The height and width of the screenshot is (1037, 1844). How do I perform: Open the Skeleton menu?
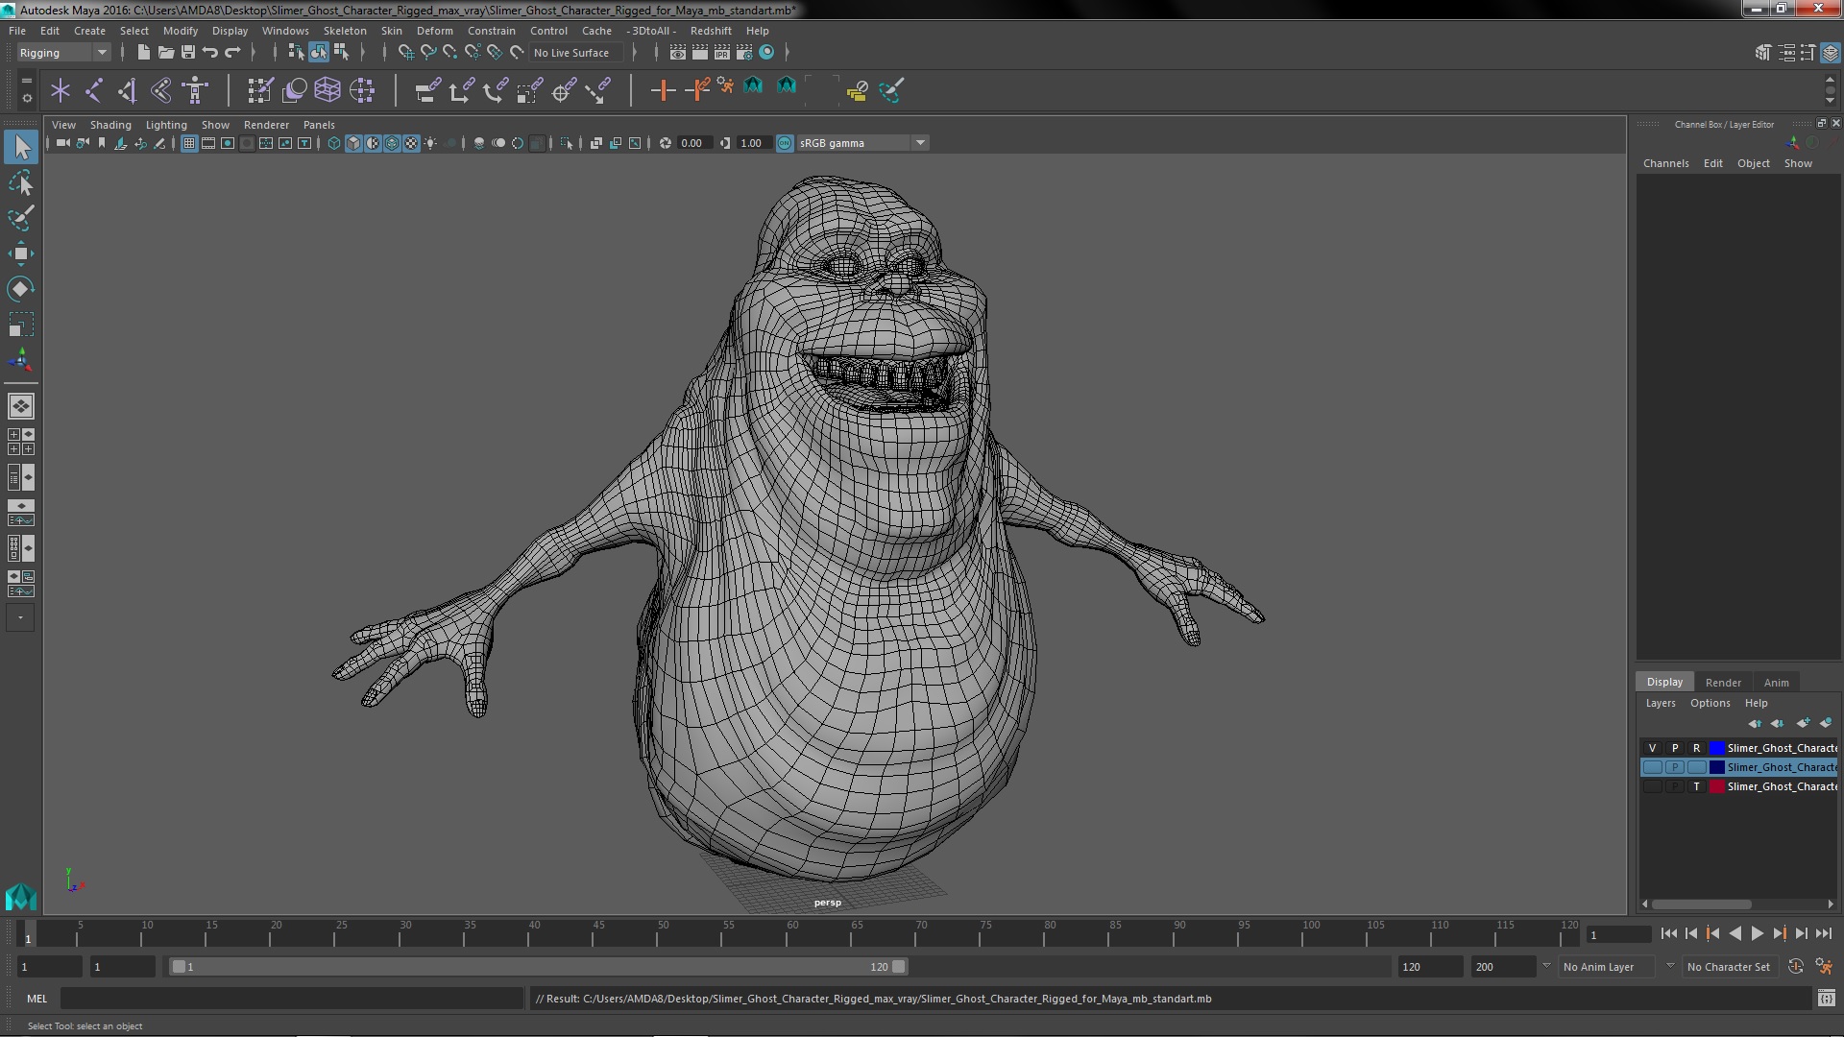click(344, 31)
